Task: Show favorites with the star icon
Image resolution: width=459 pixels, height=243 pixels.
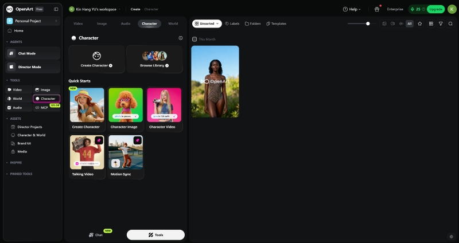Action: [420, 23]
